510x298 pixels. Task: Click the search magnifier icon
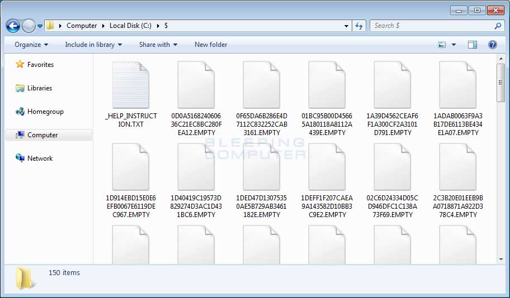coord(498,26)
